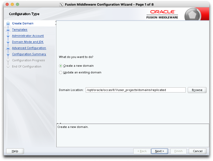Screen dimensions: 213x161
Task: Click the Oracle pentagon logo icon
Action: (x=193, y=15)
